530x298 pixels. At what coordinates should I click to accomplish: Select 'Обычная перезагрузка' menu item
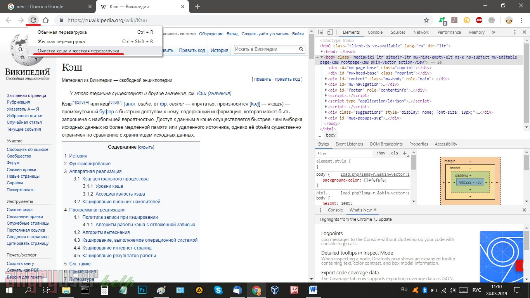point(95,32)
